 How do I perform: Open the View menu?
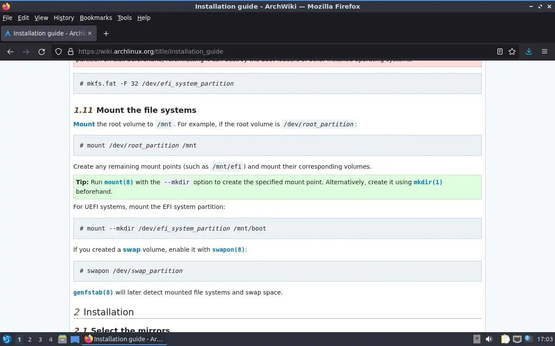(x=41, y=18)
